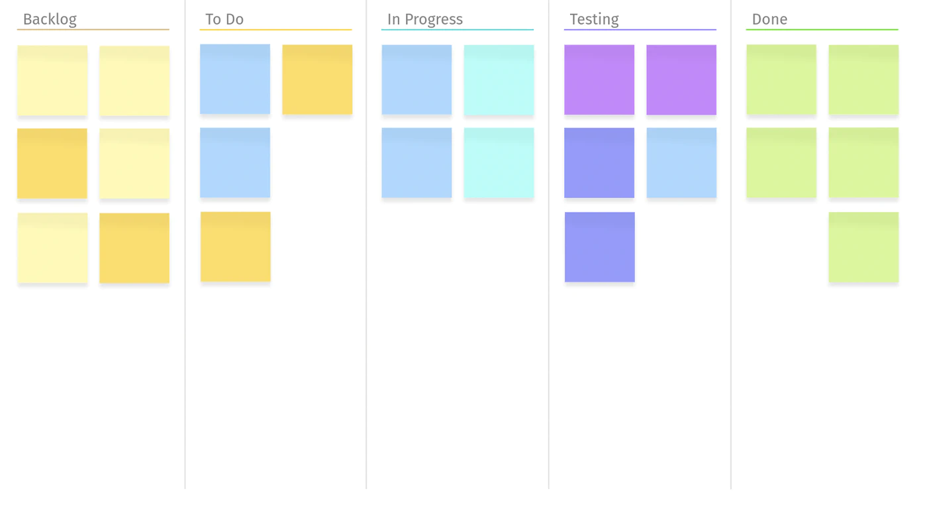This screenshot has width=927, height=507.
Task: Select blue note in To Do's top row
Action: tap(235, 80)
